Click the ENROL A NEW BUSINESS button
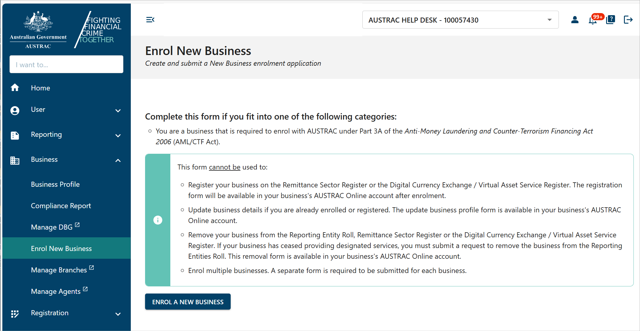 188,302
